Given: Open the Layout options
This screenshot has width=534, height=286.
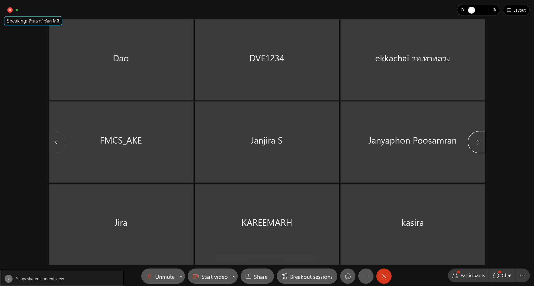Looking at the screenshot, I should pyautogui.click(x=516, y=10).
